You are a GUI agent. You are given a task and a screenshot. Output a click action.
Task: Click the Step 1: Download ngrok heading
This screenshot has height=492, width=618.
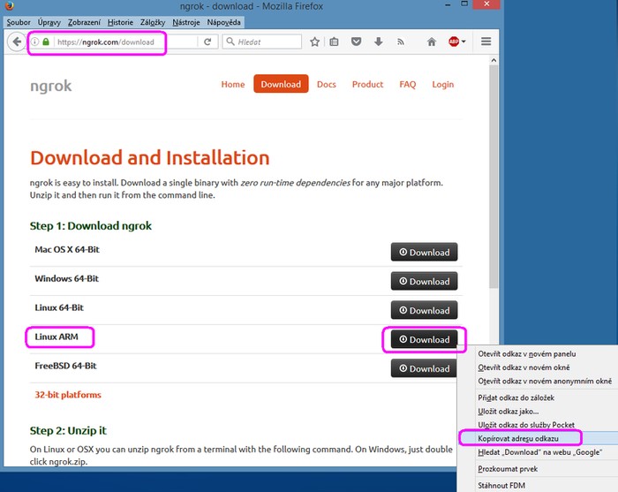click(x=91, y=226)
